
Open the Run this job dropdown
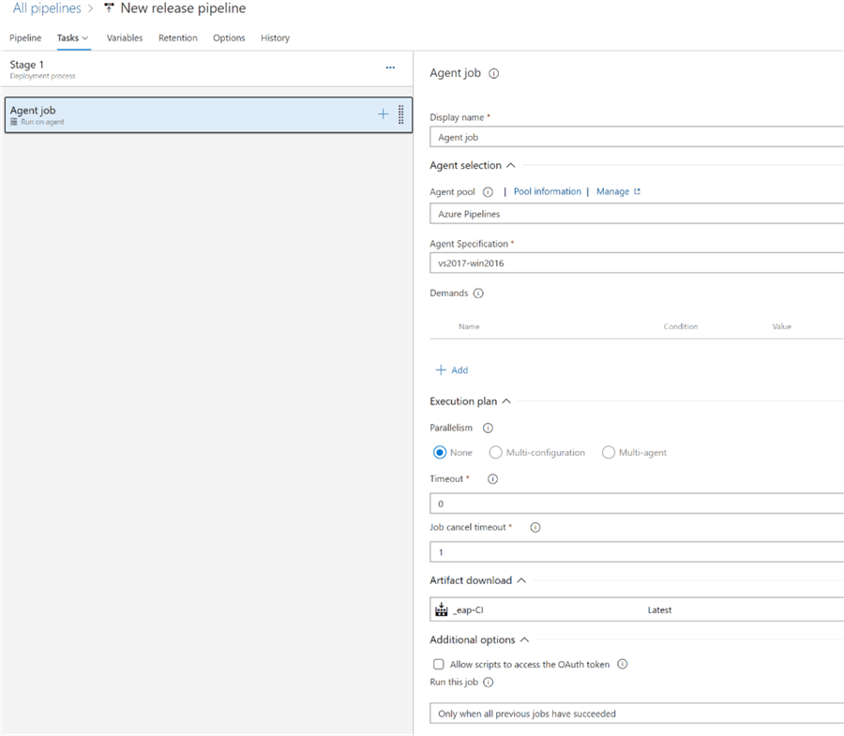pos(638,713)
